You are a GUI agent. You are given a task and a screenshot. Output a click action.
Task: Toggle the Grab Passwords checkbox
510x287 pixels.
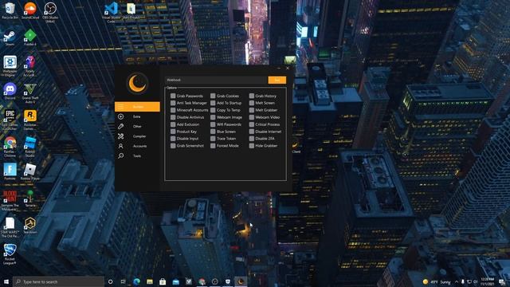point(173,96)
